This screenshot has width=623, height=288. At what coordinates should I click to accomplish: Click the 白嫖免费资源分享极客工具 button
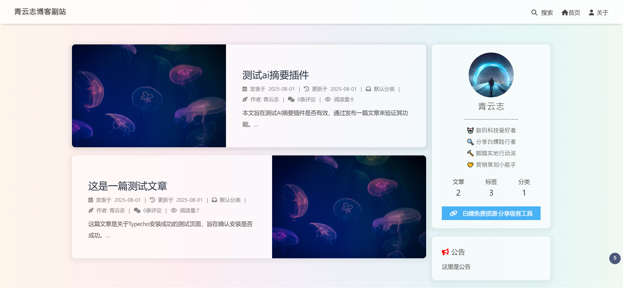tap(491, 213)
